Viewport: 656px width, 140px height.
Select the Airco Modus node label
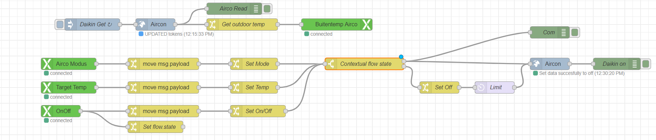tap(71, 64)
